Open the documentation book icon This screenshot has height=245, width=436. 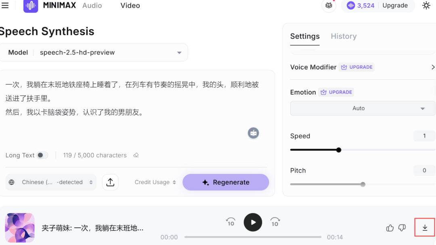(x=328, y=6)
